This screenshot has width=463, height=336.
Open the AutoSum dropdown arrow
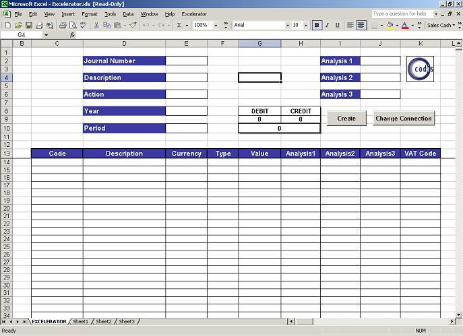[187, 26]
